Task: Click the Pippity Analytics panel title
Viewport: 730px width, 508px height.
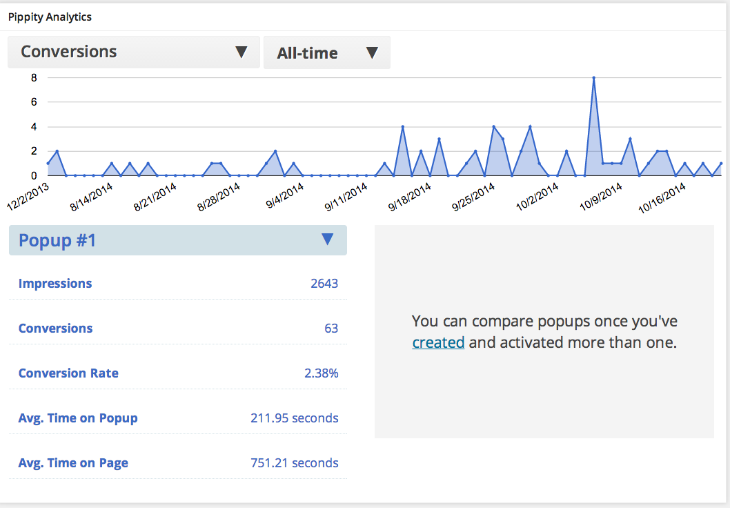Action: (50, 17)
